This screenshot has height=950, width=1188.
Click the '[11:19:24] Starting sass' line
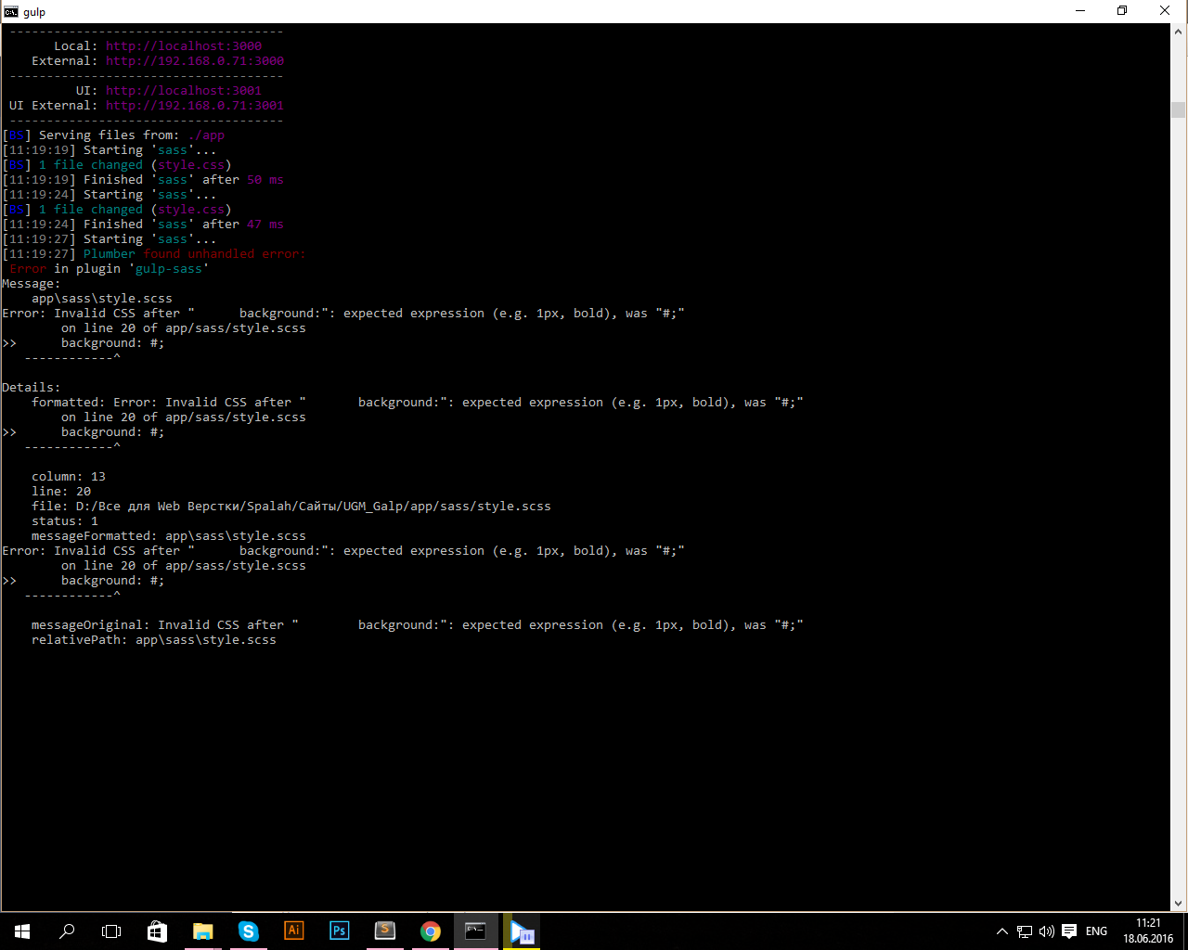[x=110, y=195]
